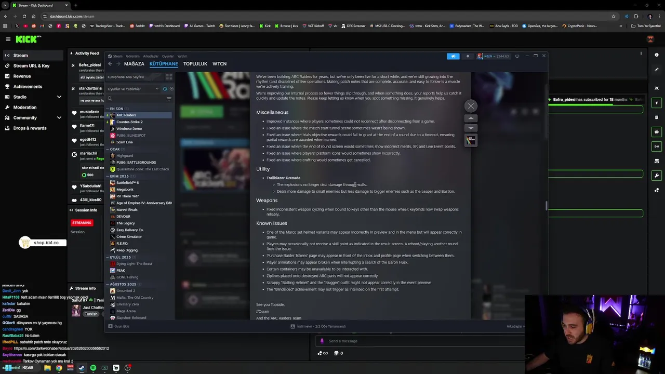Click the shop.bbl.co link button

tap(43, 243)
